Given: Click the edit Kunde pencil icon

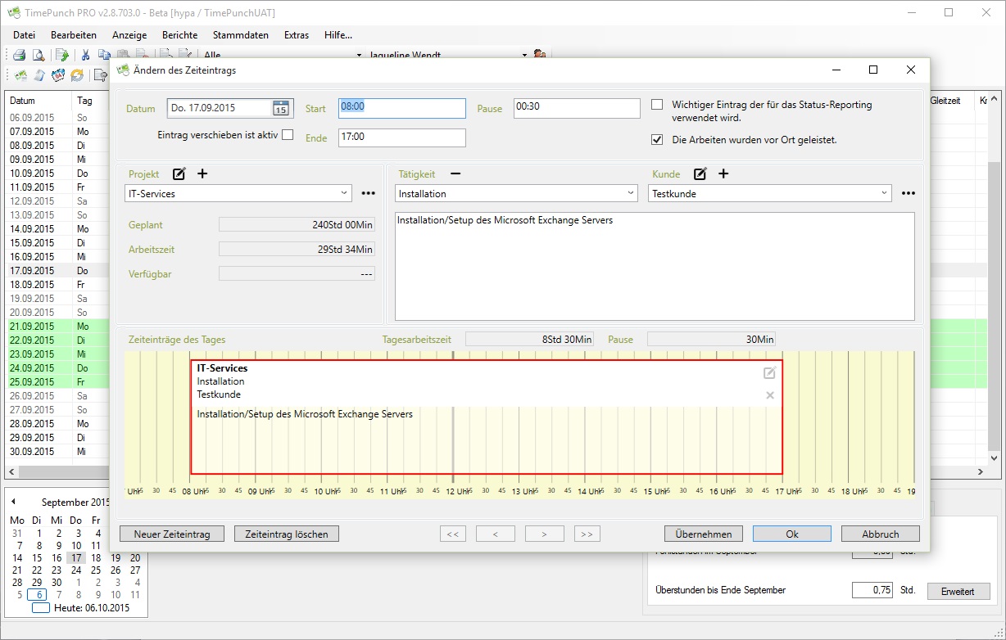Looking at the screenshot, I should [x=700, y=174].
